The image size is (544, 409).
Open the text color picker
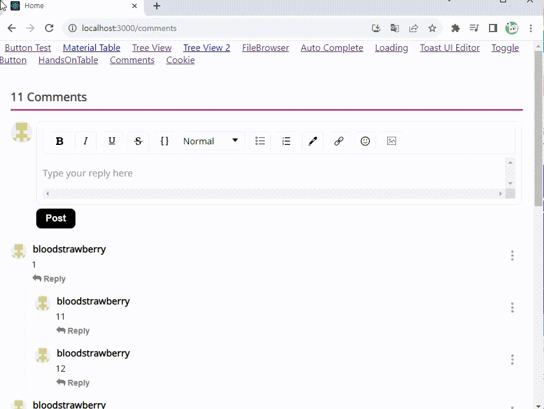[312, 141]
